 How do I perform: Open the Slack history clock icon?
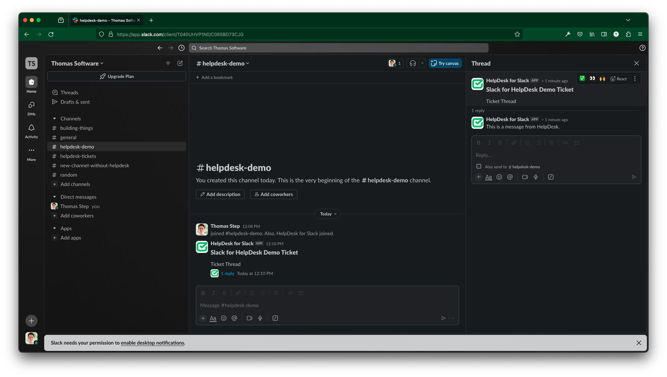coord(181,48)
